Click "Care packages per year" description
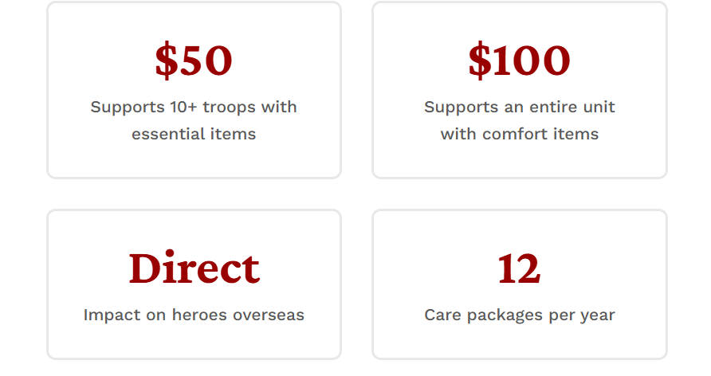 (519, 315)
